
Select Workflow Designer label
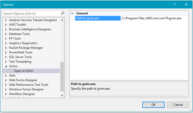coord(22,94)
